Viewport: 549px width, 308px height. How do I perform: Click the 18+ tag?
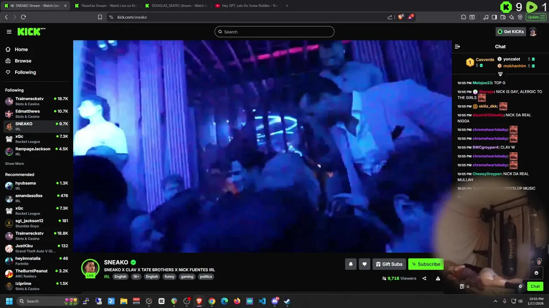136,277
